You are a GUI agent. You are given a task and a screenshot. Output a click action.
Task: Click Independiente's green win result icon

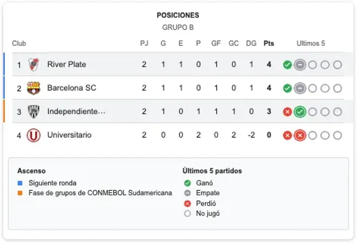(x=300, y=112)
